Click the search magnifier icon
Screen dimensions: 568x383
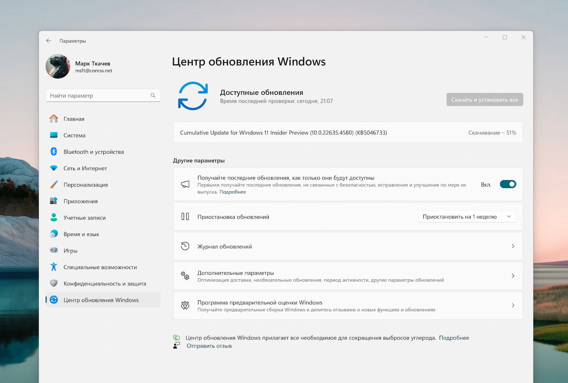[153, 95]
